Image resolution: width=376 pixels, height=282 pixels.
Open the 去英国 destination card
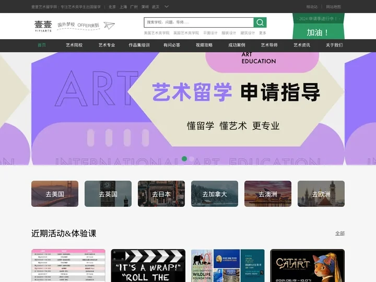108,194
